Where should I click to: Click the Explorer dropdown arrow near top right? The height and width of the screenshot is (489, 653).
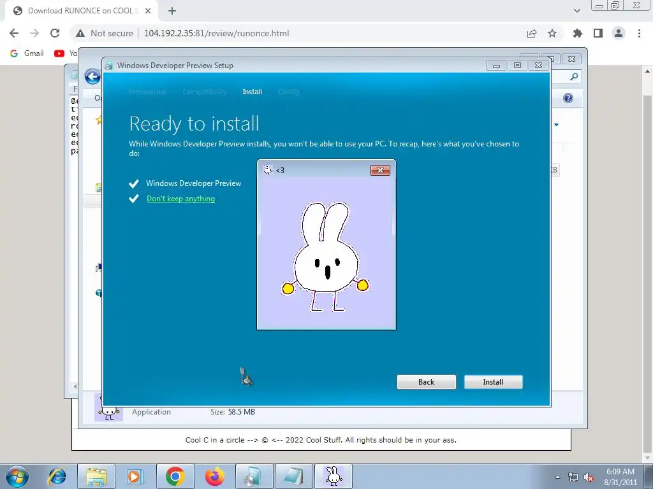click(556, 124)
